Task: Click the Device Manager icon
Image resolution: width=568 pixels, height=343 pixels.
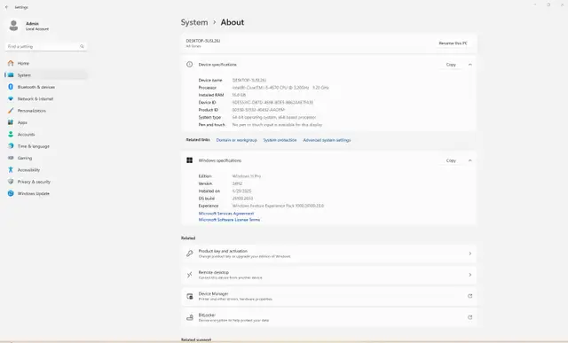Action: click(x=189, y=296)
